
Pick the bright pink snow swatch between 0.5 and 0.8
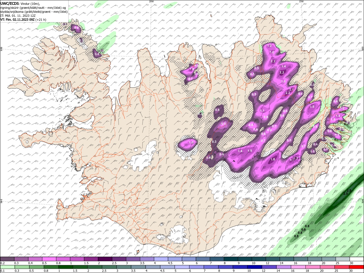[49, 259]
